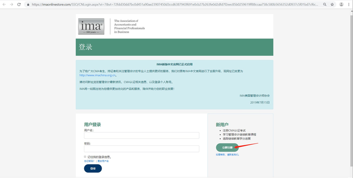Click the 登录 heading in green banner
The height and width of the screenshot is (178, 353).
[85, 47]
